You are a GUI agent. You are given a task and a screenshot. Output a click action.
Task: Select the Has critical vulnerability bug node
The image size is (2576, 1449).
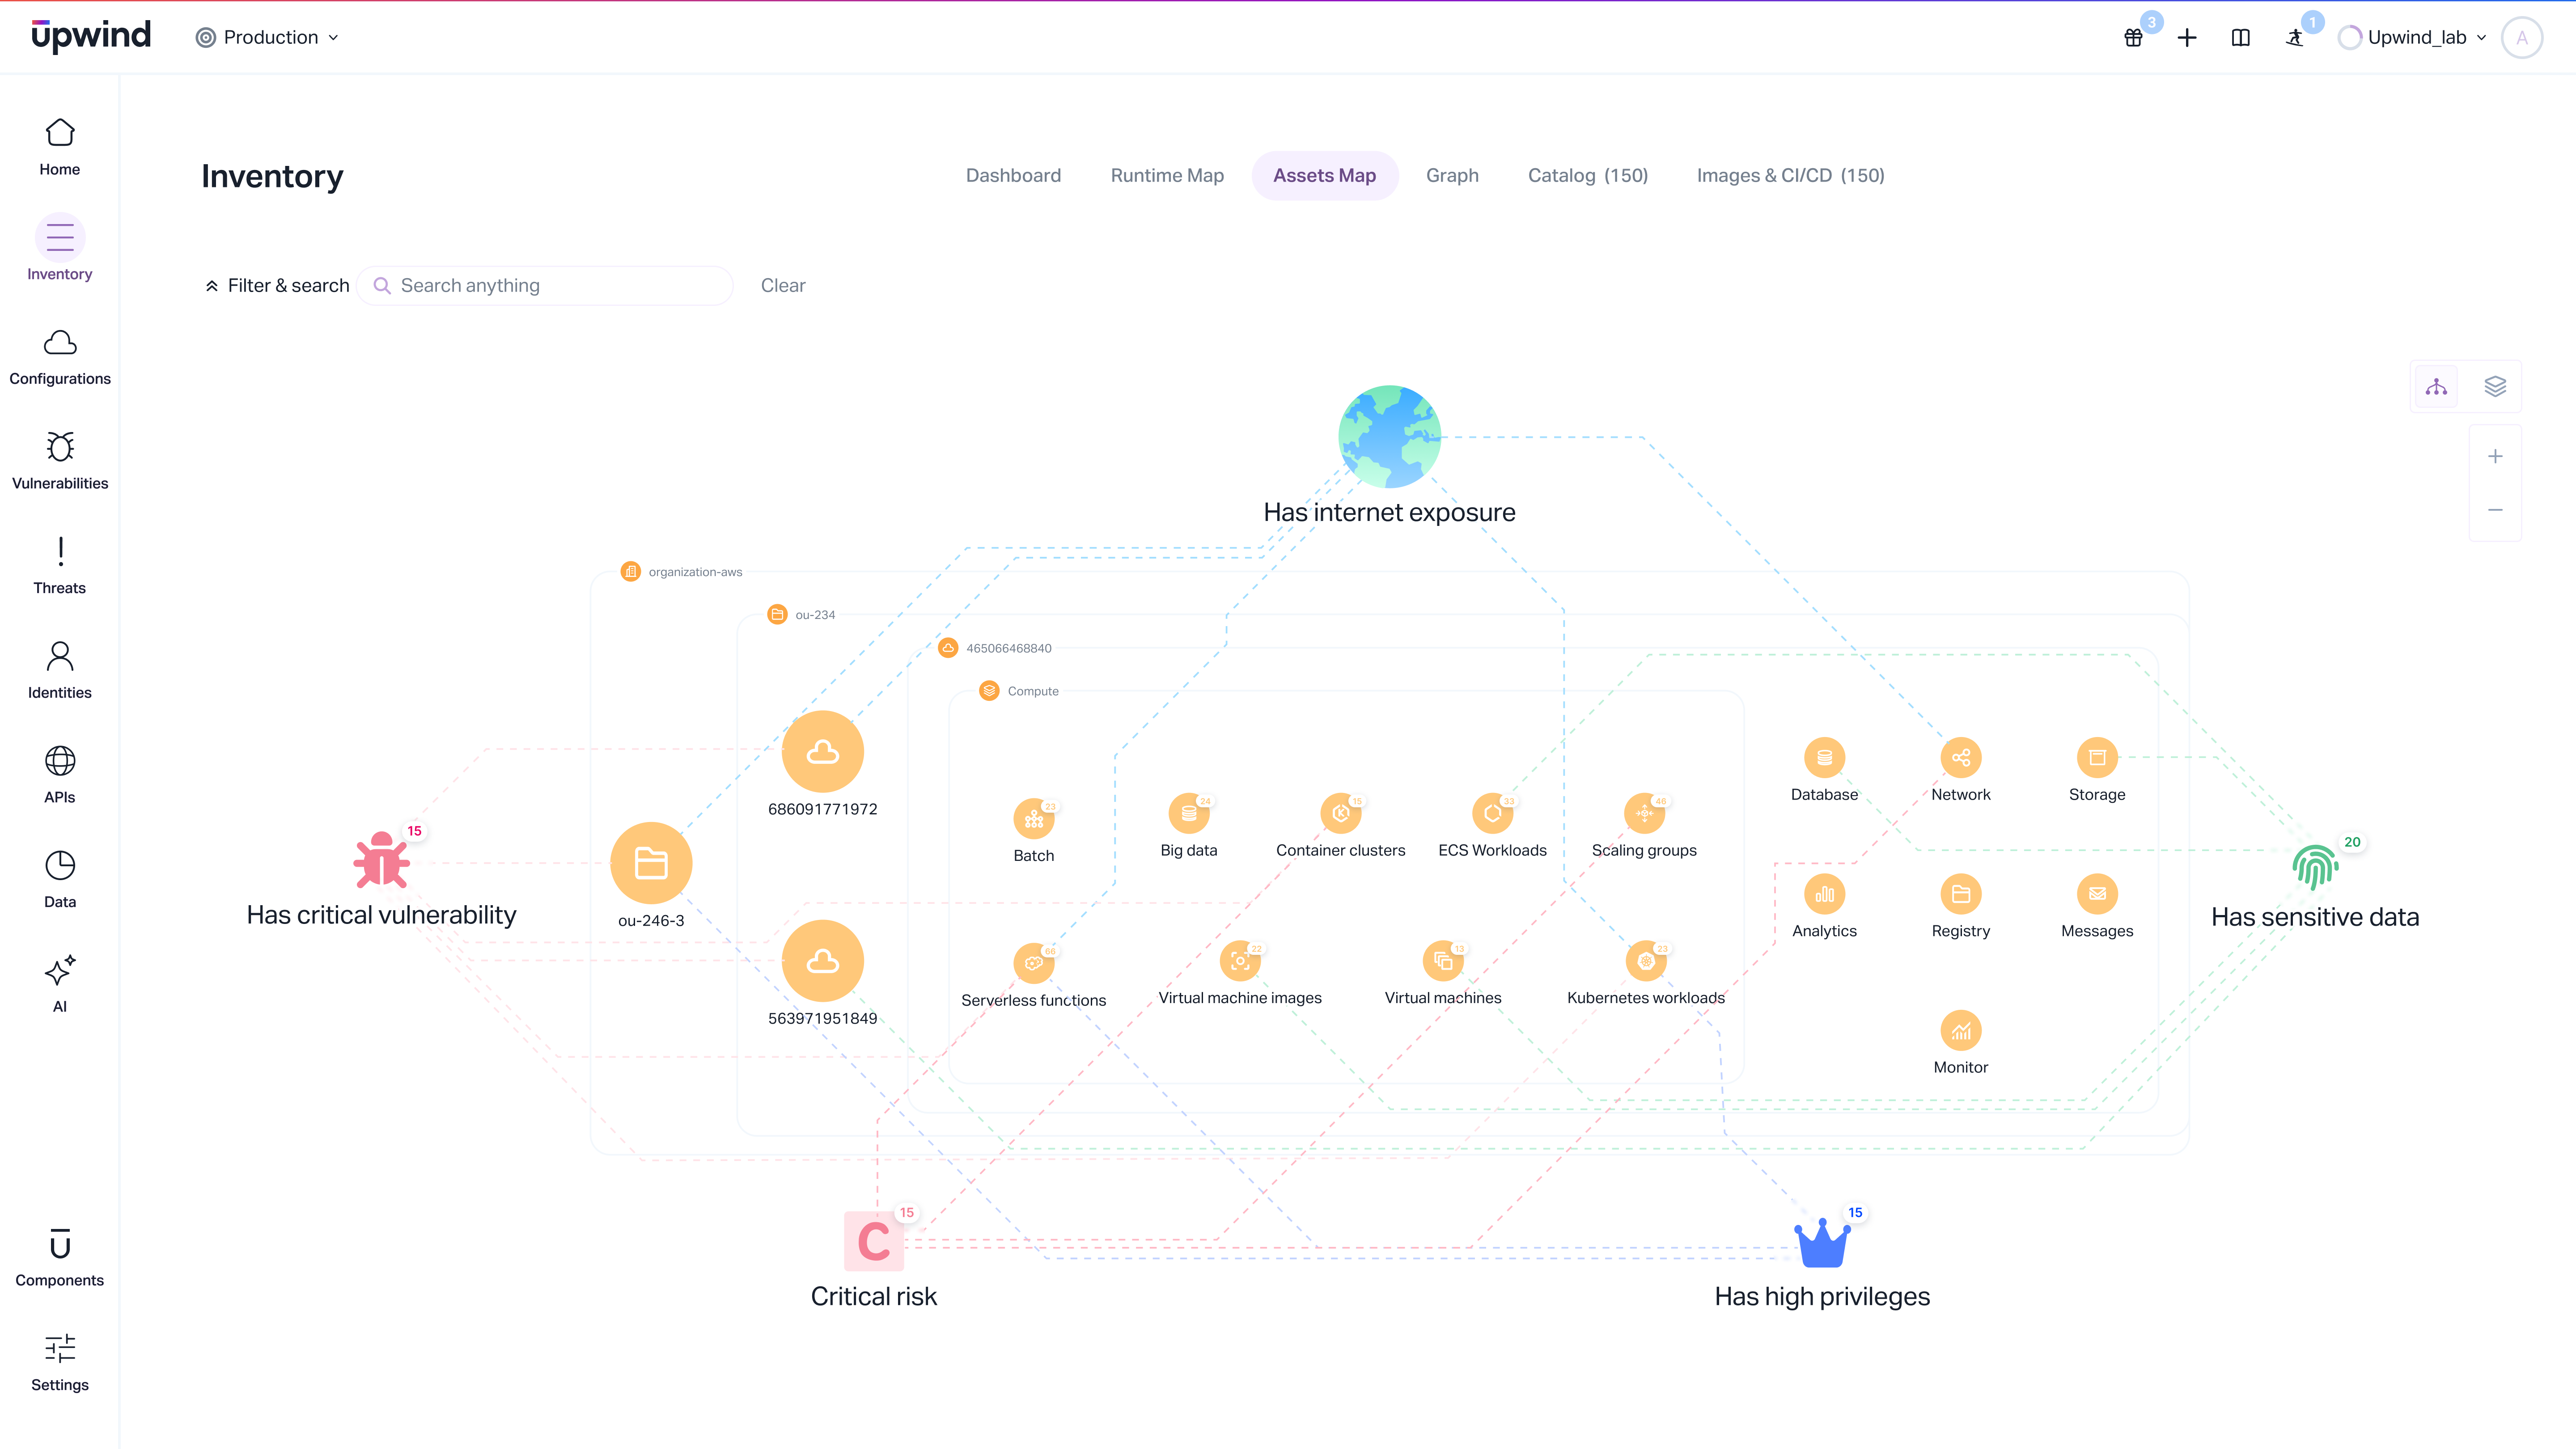click(x=381, y=861)
